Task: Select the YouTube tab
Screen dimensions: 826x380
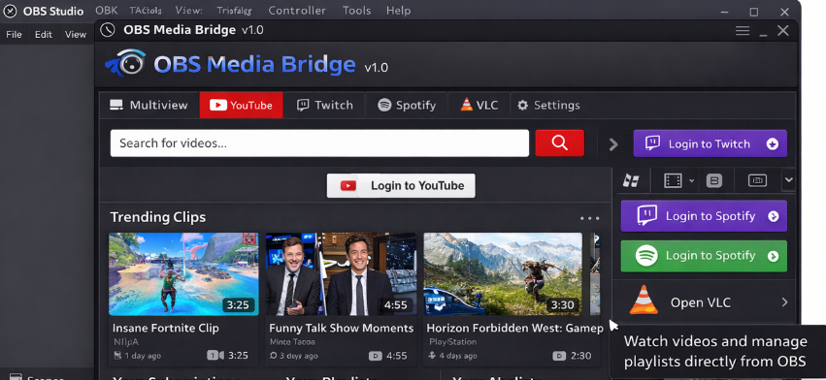Action: (242, 106)
